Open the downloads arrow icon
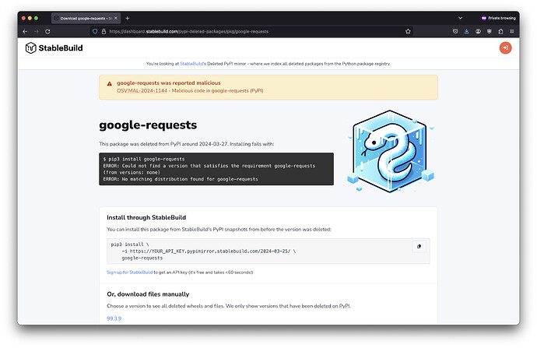 tap(466, 31)
